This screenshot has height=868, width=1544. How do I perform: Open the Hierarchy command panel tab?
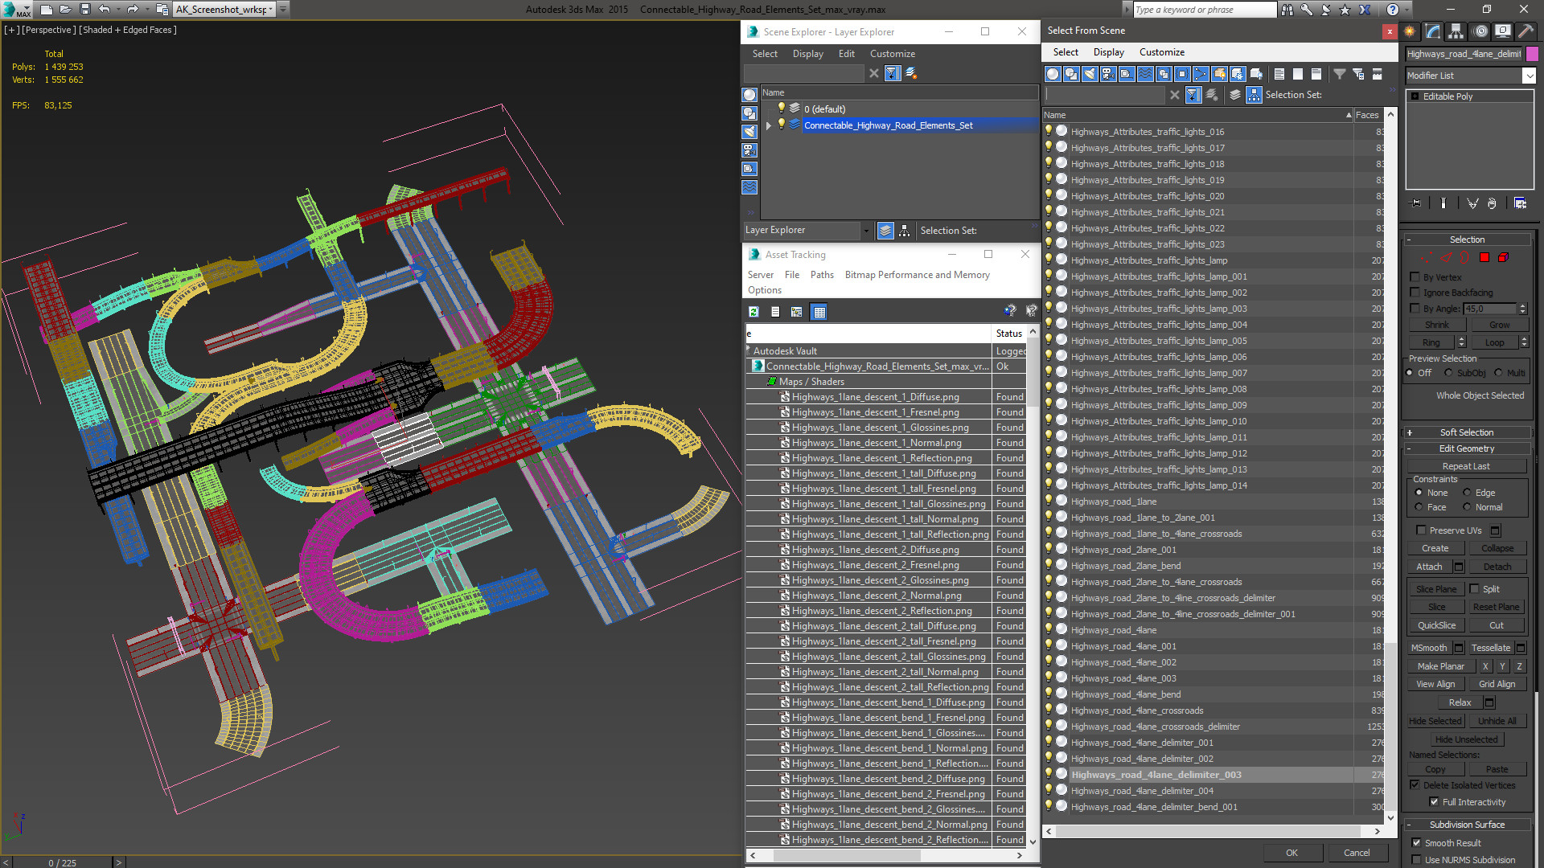tap(1456, 31)
